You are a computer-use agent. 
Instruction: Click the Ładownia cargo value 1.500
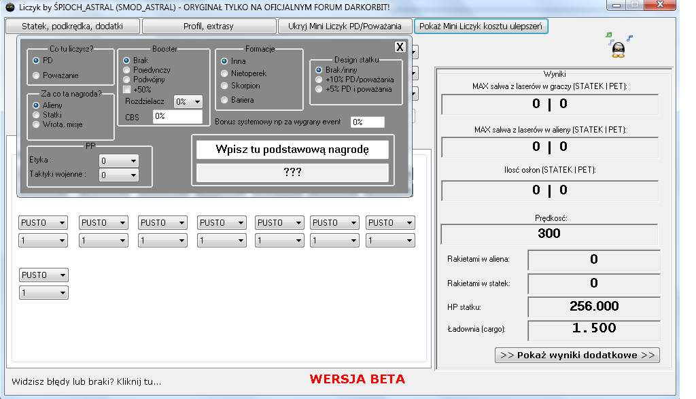(594, 330)
